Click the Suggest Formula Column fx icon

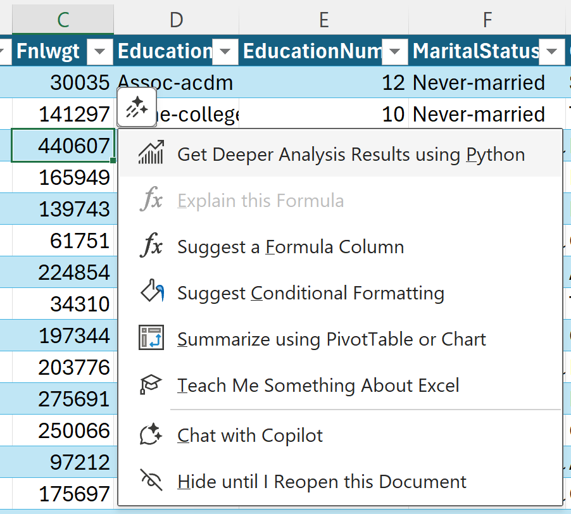point(151,247)
